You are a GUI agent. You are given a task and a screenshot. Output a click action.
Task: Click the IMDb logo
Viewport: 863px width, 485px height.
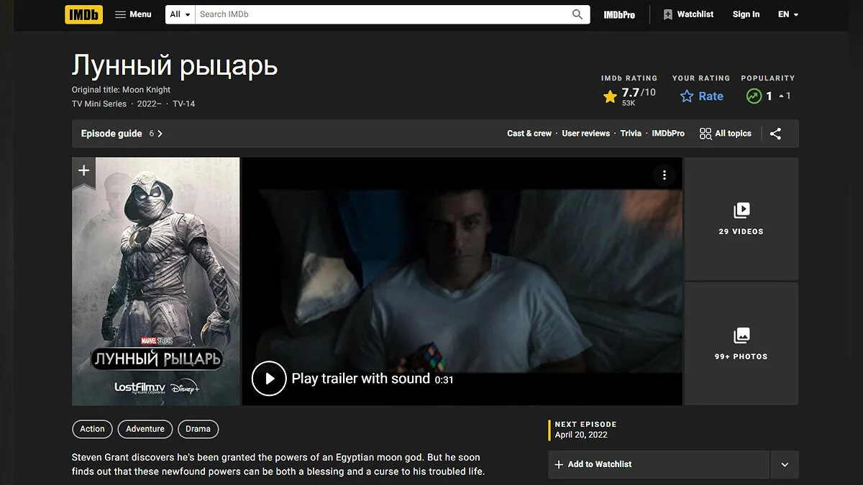(x=83, y=14)
